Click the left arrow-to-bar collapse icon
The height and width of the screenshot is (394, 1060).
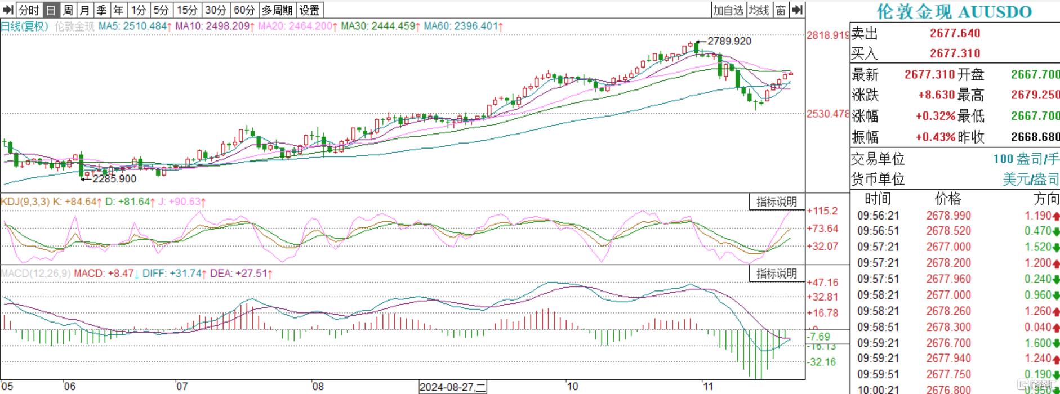8,10
